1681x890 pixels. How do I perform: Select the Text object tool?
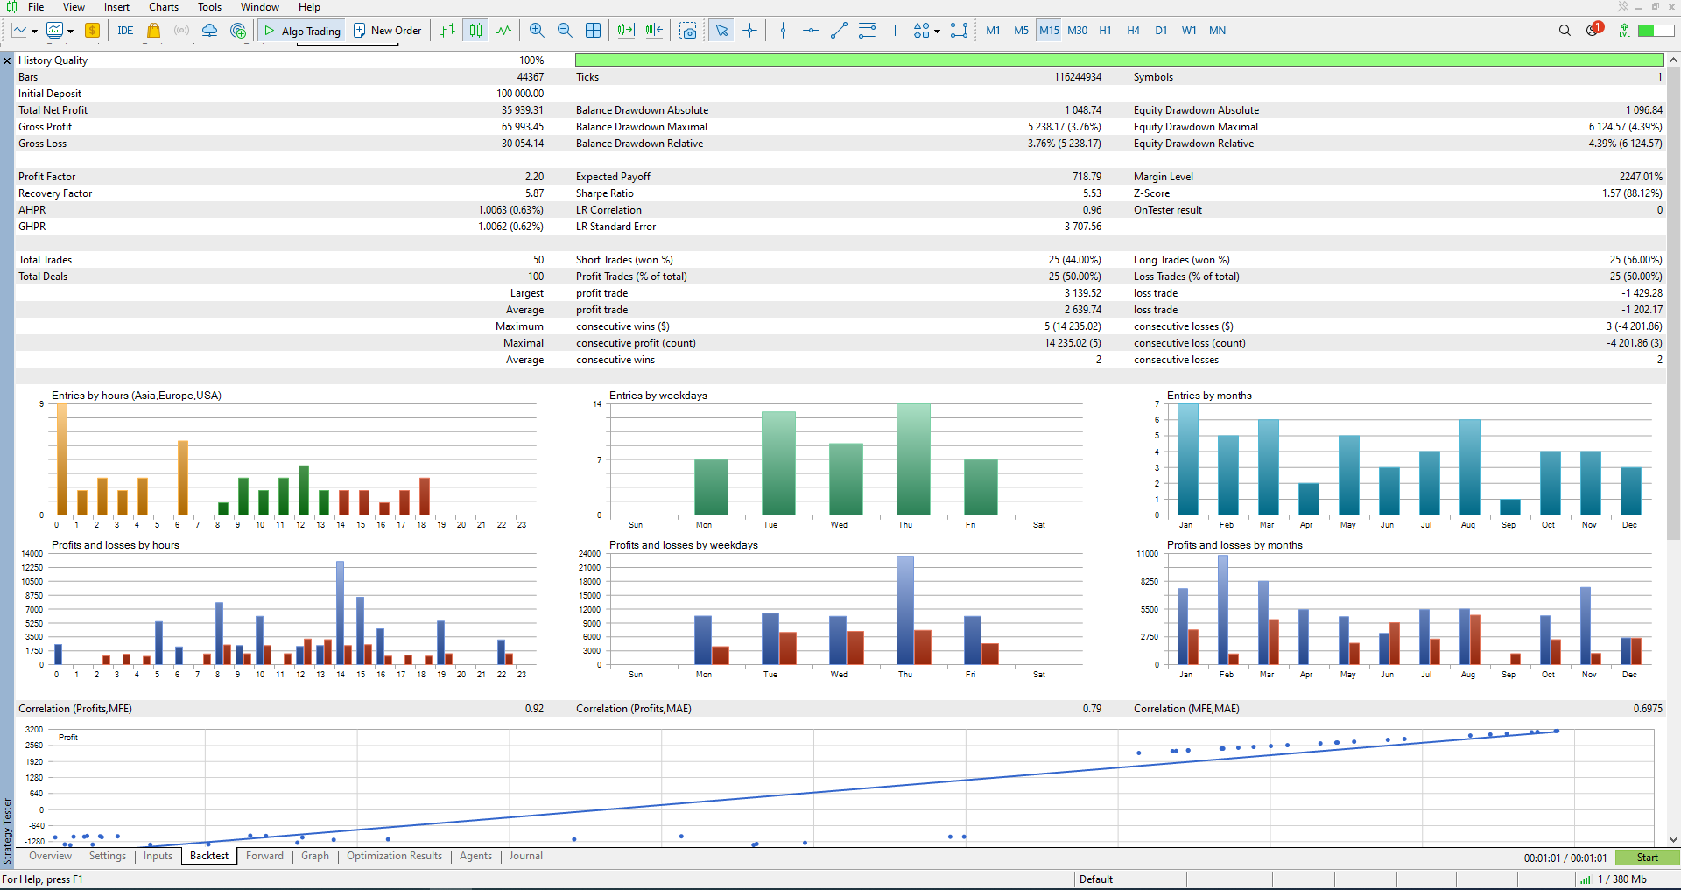[x=895, y=31]
